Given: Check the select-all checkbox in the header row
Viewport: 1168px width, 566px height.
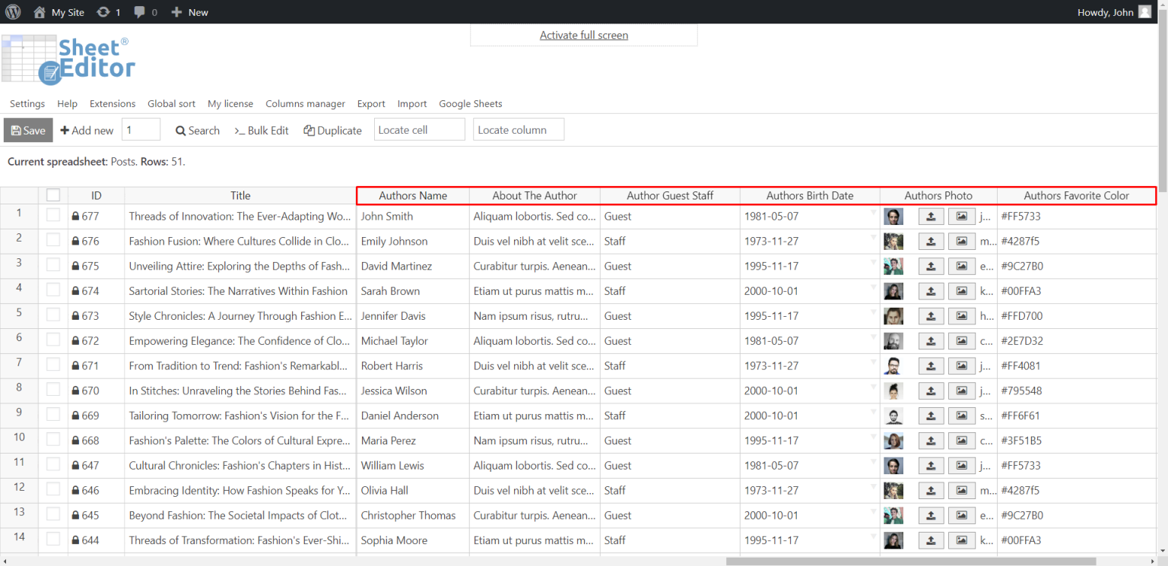Looking at the screenshot, I should (x=52, y=194).
